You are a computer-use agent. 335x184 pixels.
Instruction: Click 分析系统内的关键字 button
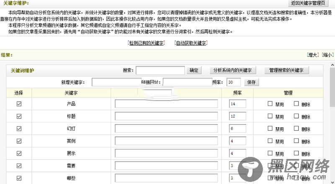point(233,70)
